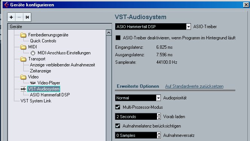The height and width of the screenshot is (141, 250).
Task: Increase the Vorab laden value
Action: point(159,115)
